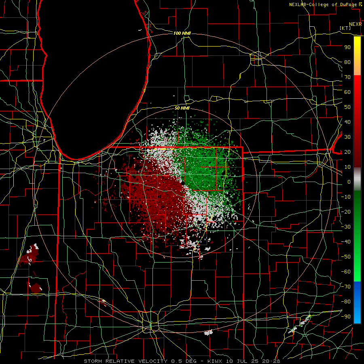
Task: Click the STORM RELATIVE VELOCITY product title
Action: 126,361
